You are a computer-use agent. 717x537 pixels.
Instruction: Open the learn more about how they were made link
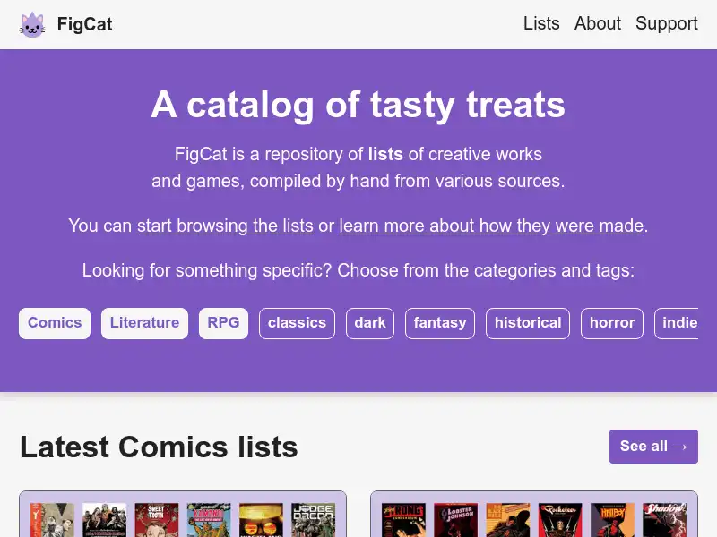[490, 226]
